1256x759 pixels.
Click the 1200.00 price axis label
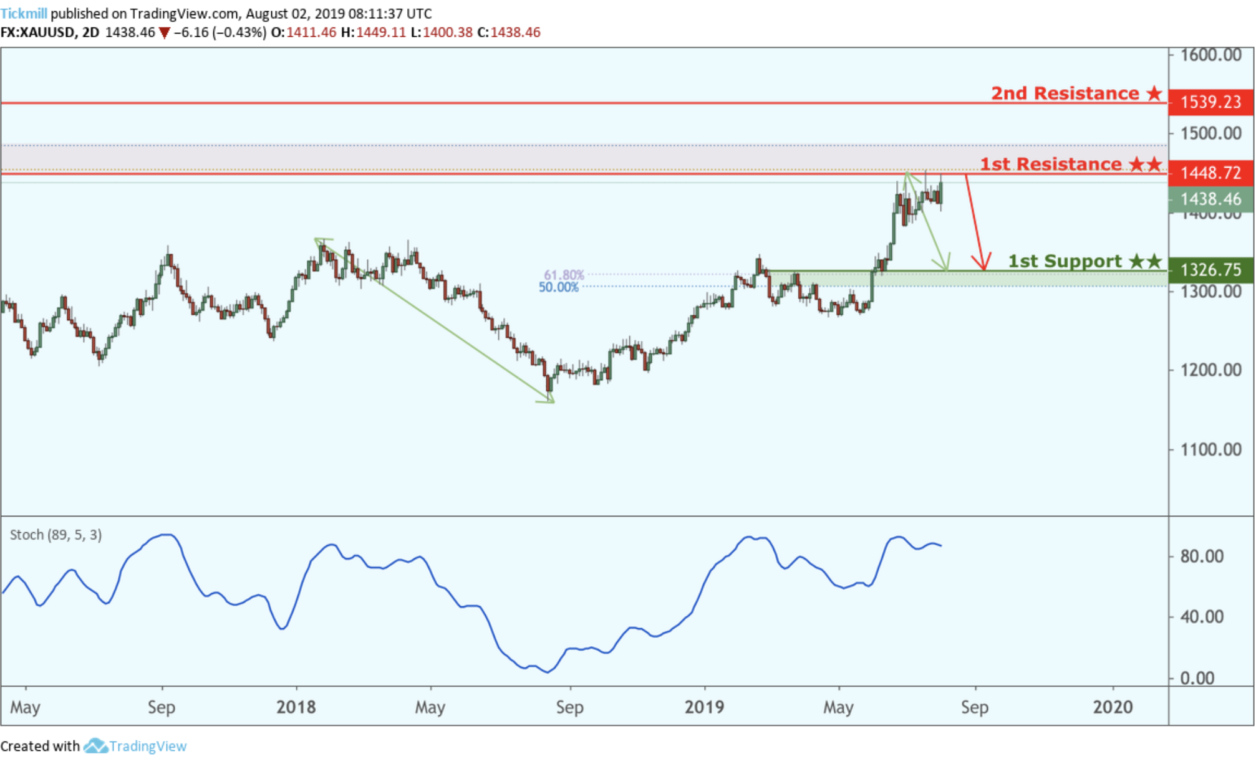[x=1210, y=370]
